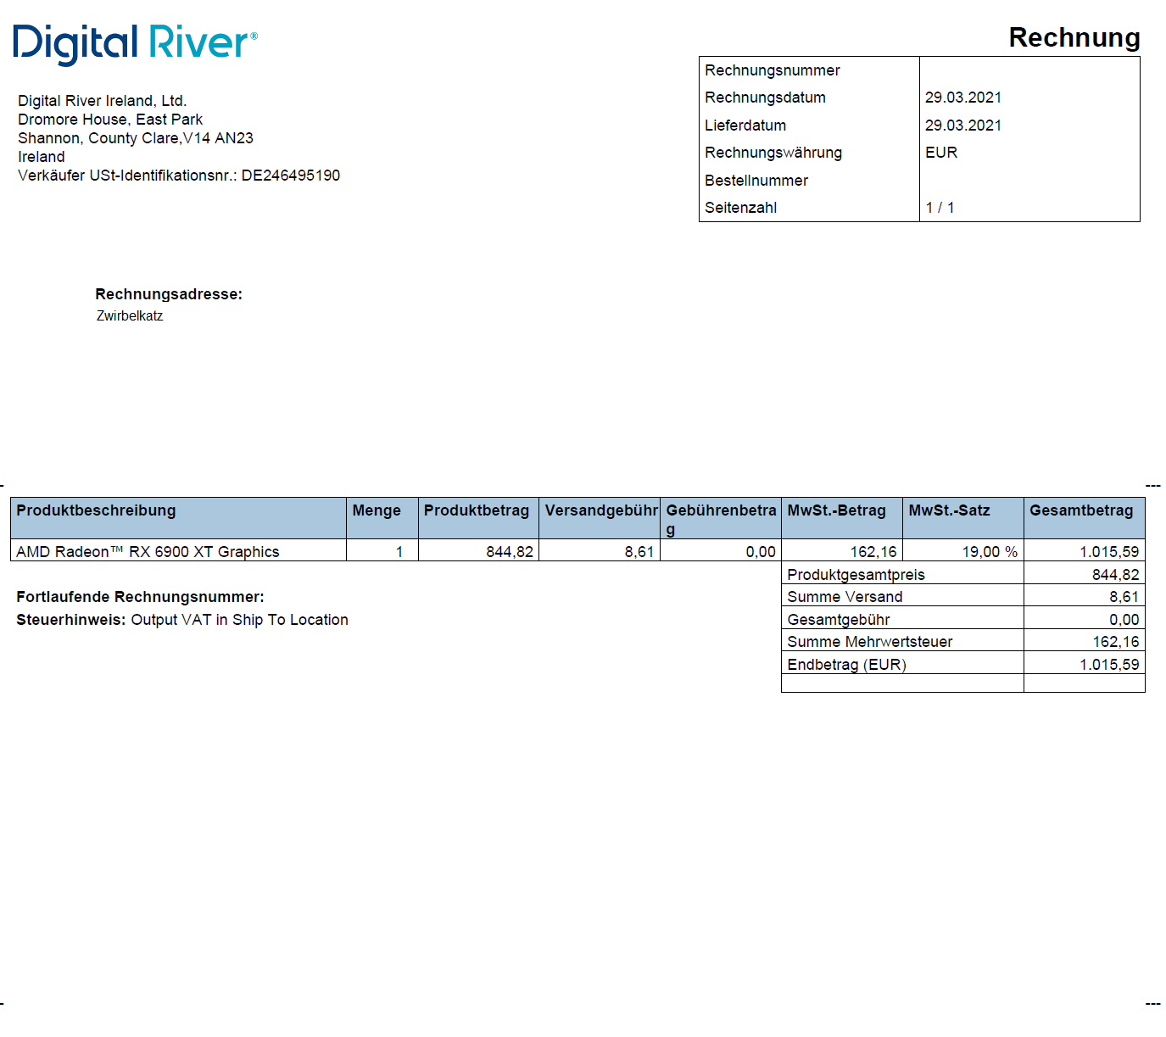This screenshot has height=1037, width=1166.
Task: Select the Endbetrag (EUR) label
Action: (846, 665)
